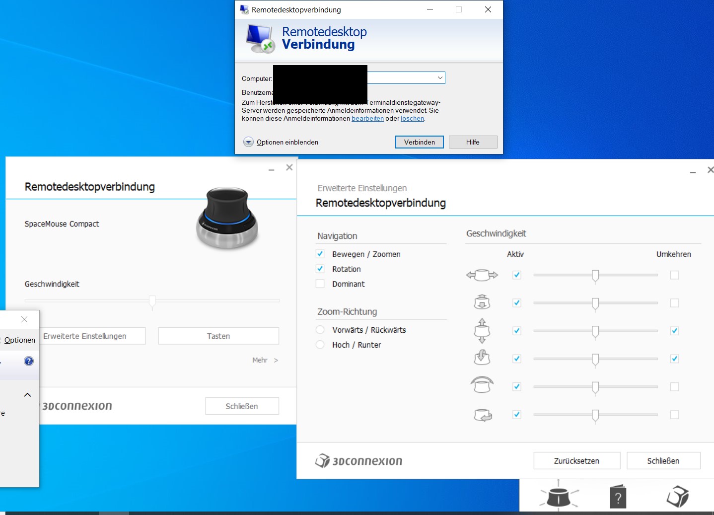Click Schließen in the SpaceMouse Compact panel

click(x=242, y=406)
